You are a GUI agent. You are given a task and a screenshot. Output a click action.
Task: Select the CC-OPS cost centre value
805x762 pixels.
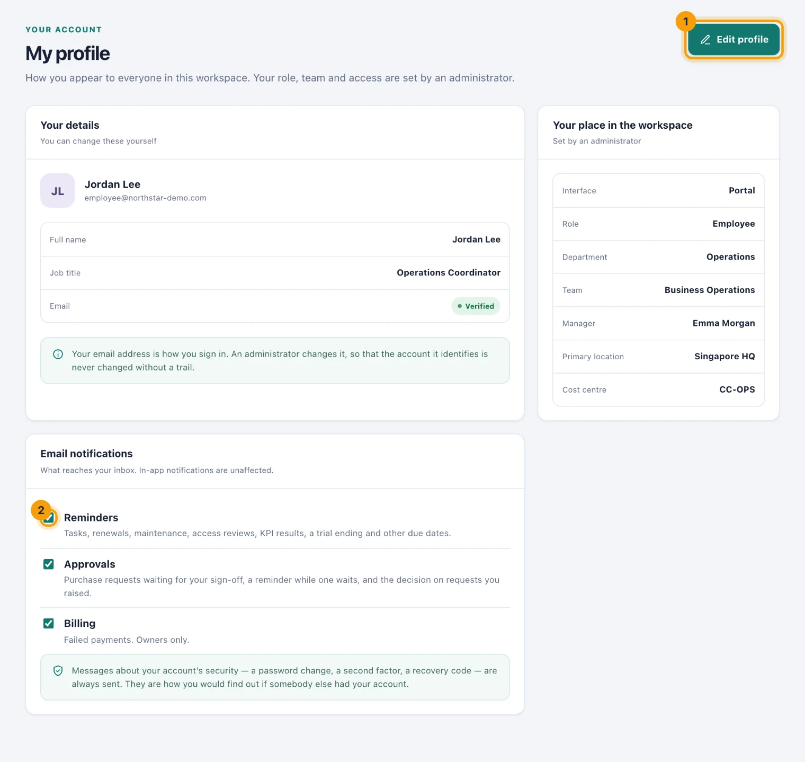[x=737, y=389]
